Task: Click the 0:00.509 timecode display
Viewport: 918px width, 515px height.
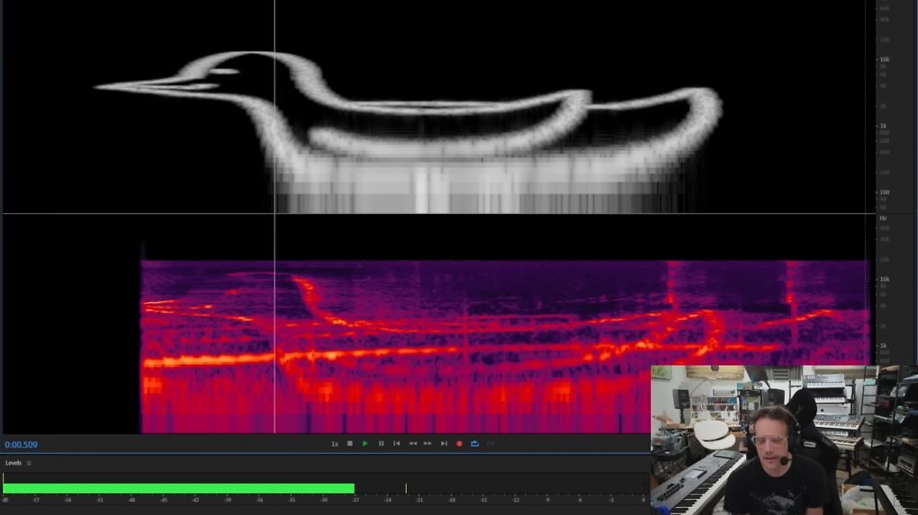Action: click(x=21, y=445)
